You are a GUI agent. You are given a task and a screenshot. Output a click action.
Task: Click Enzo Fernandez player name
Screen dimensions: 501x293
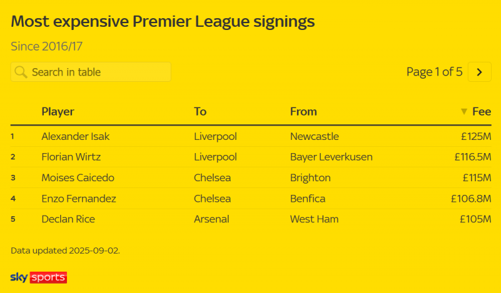(79, 199)
